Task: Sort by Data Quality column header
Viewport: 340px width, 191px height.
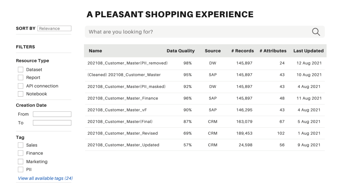Action: pyautogui.click(x=181, y=51)
